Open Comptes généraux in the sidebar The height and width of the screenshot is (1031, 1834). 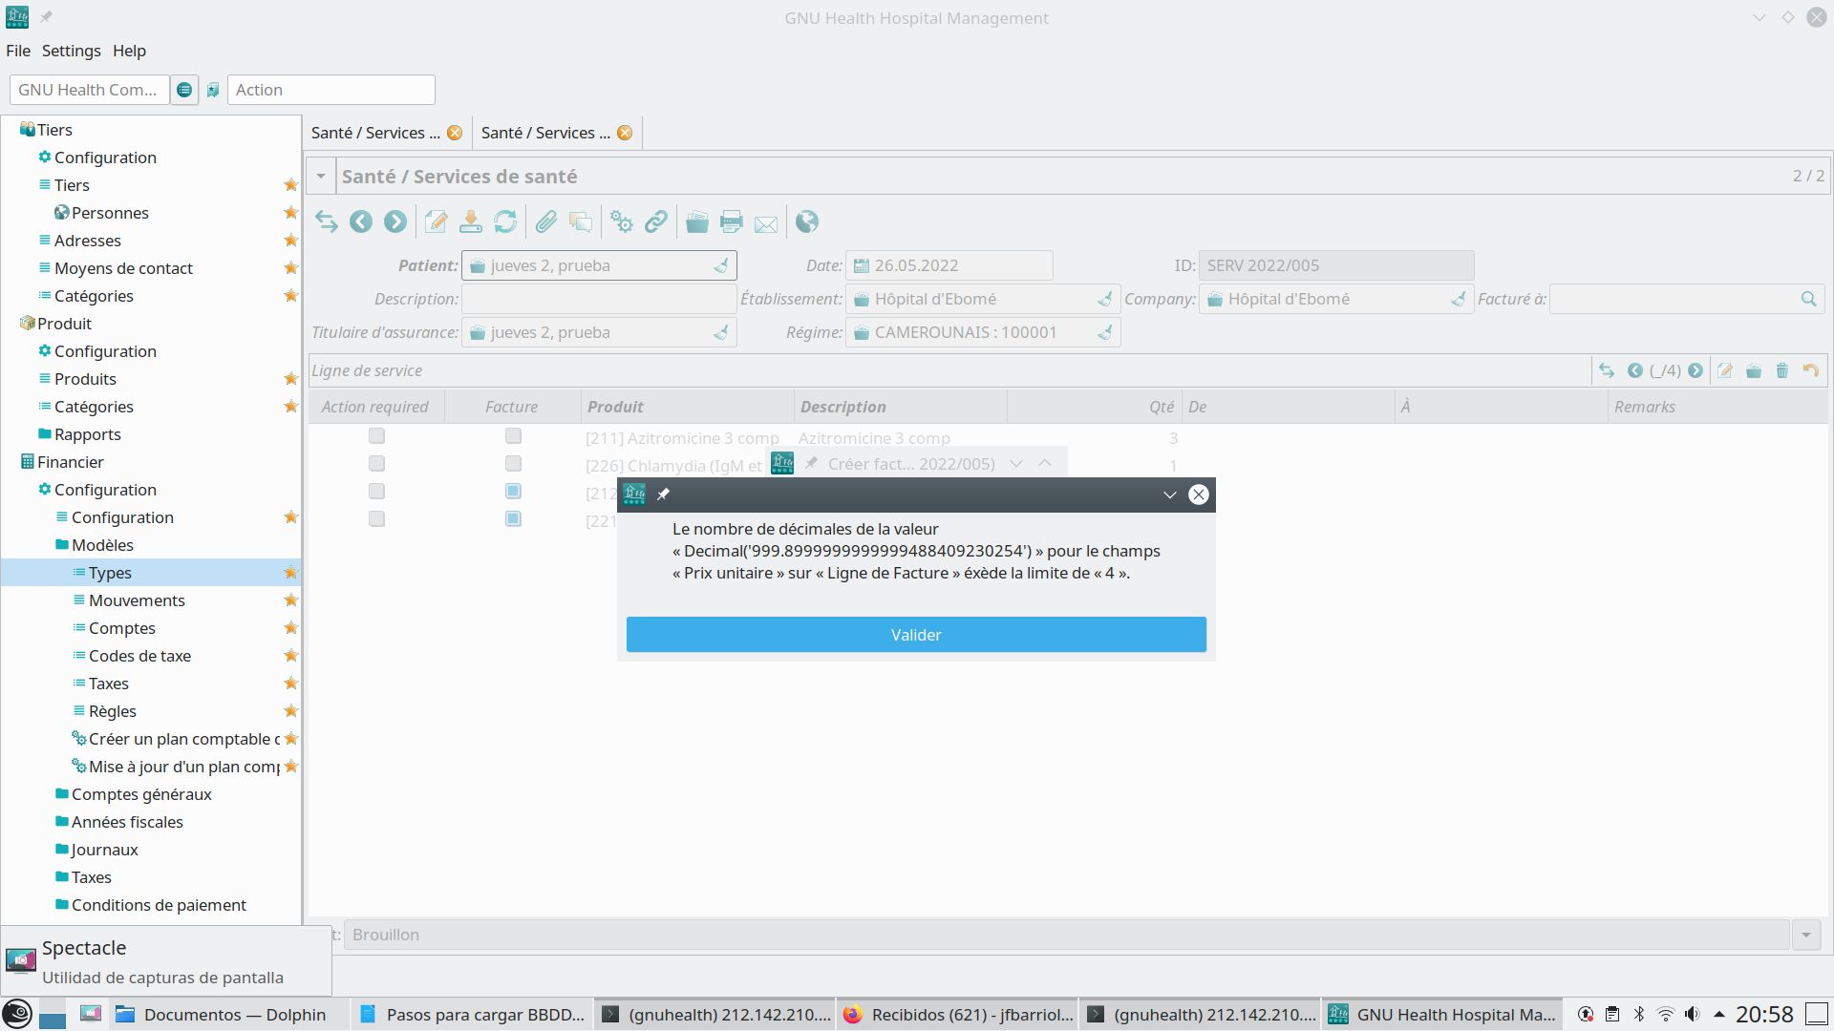pyautogui.click(x=141, y=794)
